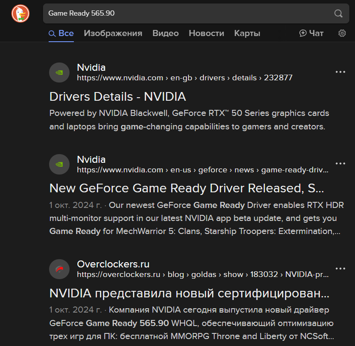This screenshot has width=355, height=346.
Task: Click the snippet mentioning MechWarrior 5: Clans
Action: 196,218
